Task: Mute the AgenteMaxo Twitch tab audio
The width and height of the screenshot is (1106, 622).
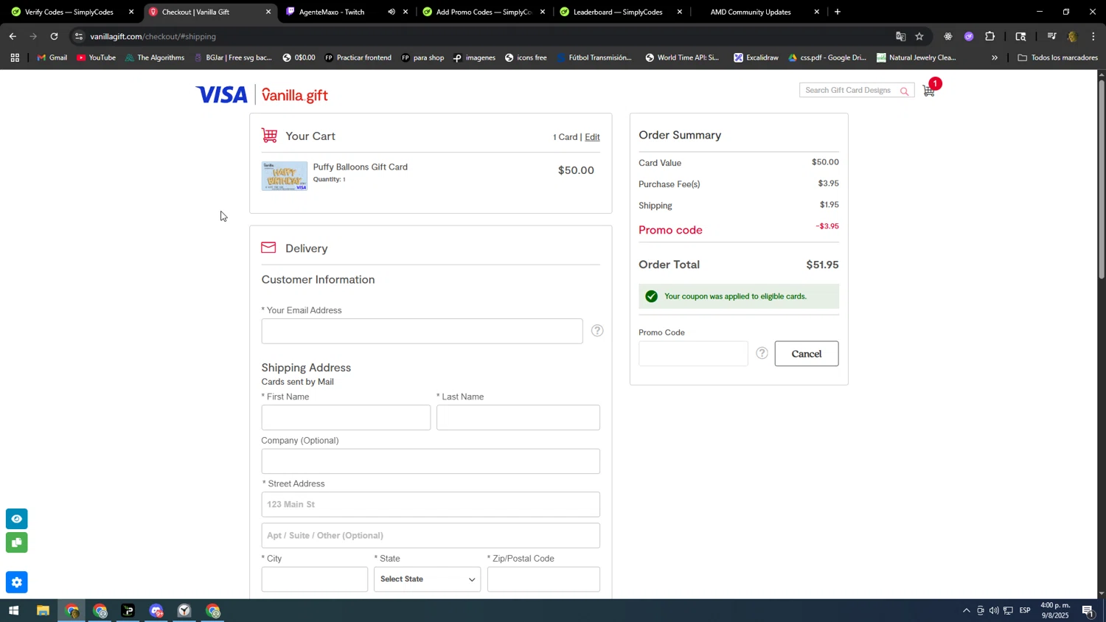Action: point(391,12)
